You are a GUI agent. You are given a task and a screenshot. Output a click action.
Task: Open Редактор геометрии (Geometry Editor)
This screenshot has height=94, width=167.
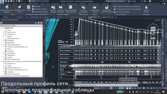coord(61,9)
